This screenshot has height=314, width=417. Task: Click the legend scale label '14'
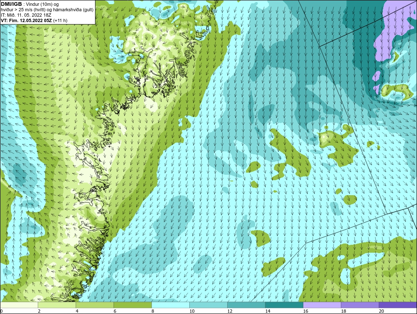[268, 311]
